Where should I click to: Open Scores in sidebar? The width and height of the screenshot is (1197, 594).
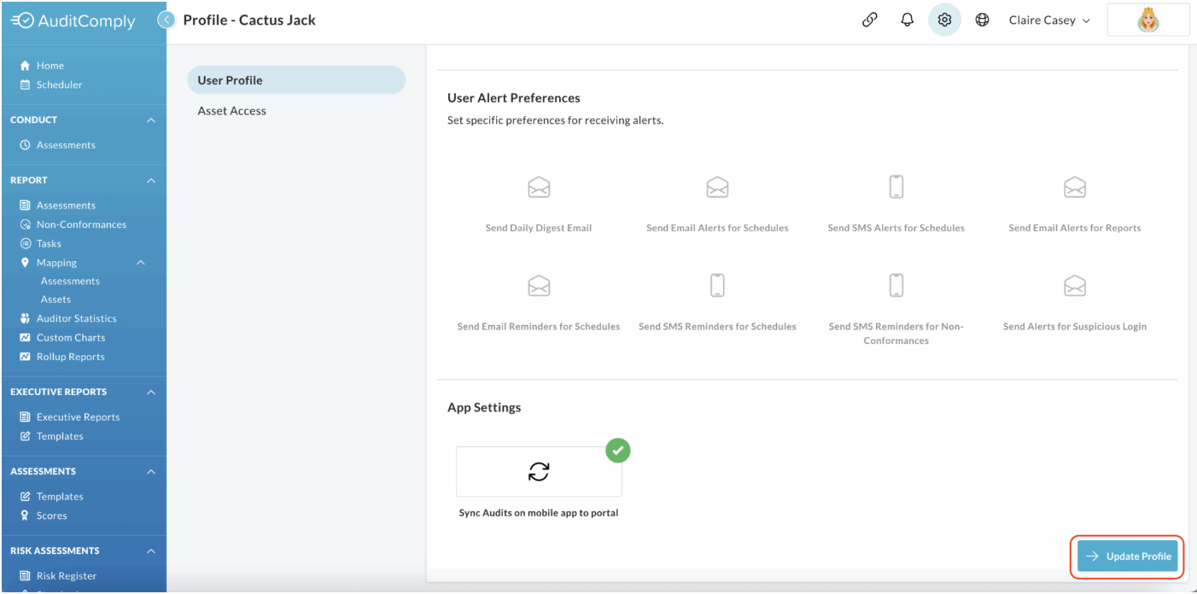click(x=51, y=515)
